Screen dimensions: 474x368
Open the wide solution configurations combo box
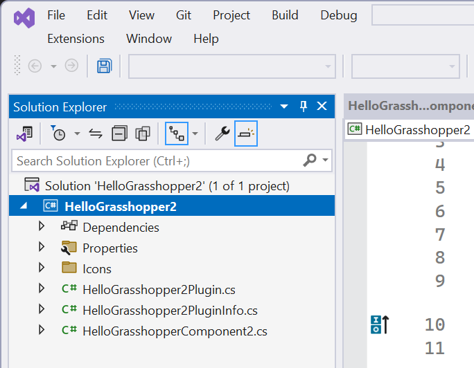232,66
